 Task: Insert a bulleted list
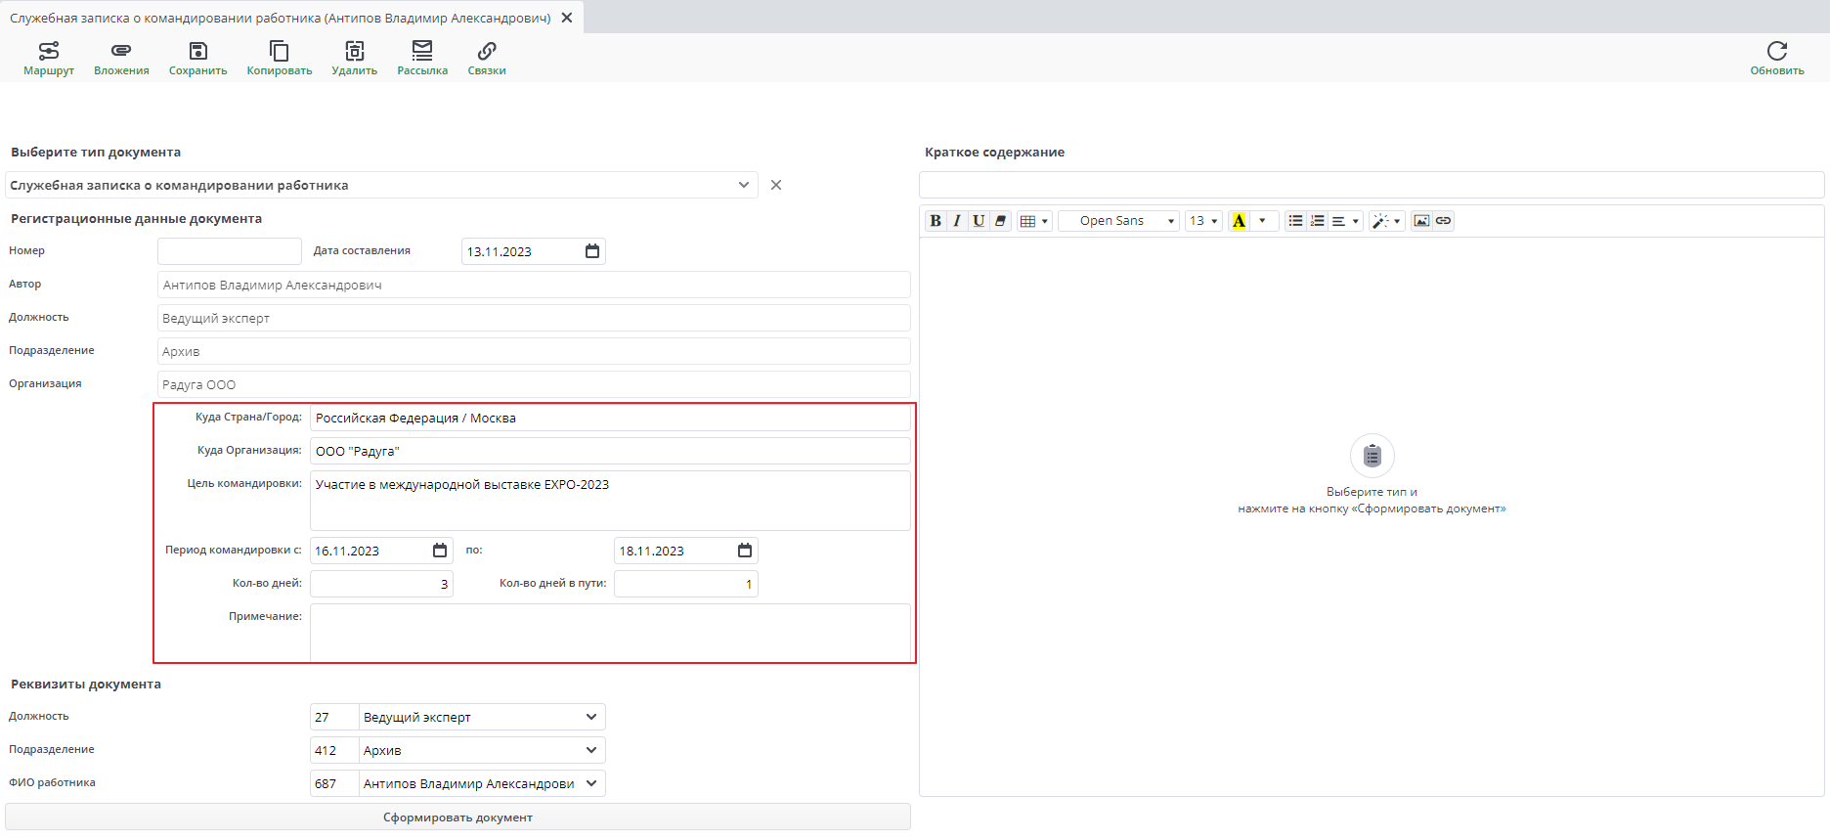coord(1295,221)
